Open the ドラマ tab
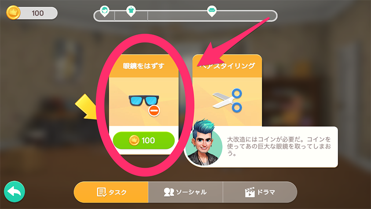This screenshot has height=209, width=371. click(x=260, y=192)
